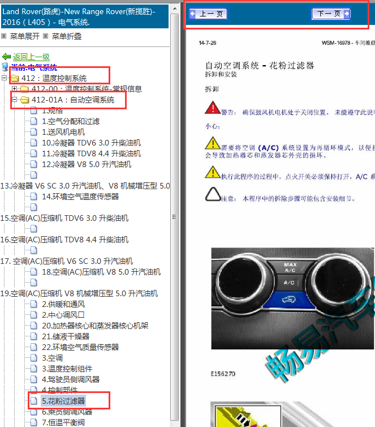This screenshot has width=375, height=427.
Task: Click the red warning triangle icon
Action: click(213, 108)
